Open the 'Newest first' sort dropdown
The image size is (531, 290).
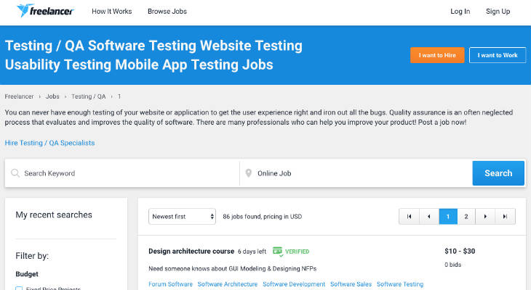(182, 216)
